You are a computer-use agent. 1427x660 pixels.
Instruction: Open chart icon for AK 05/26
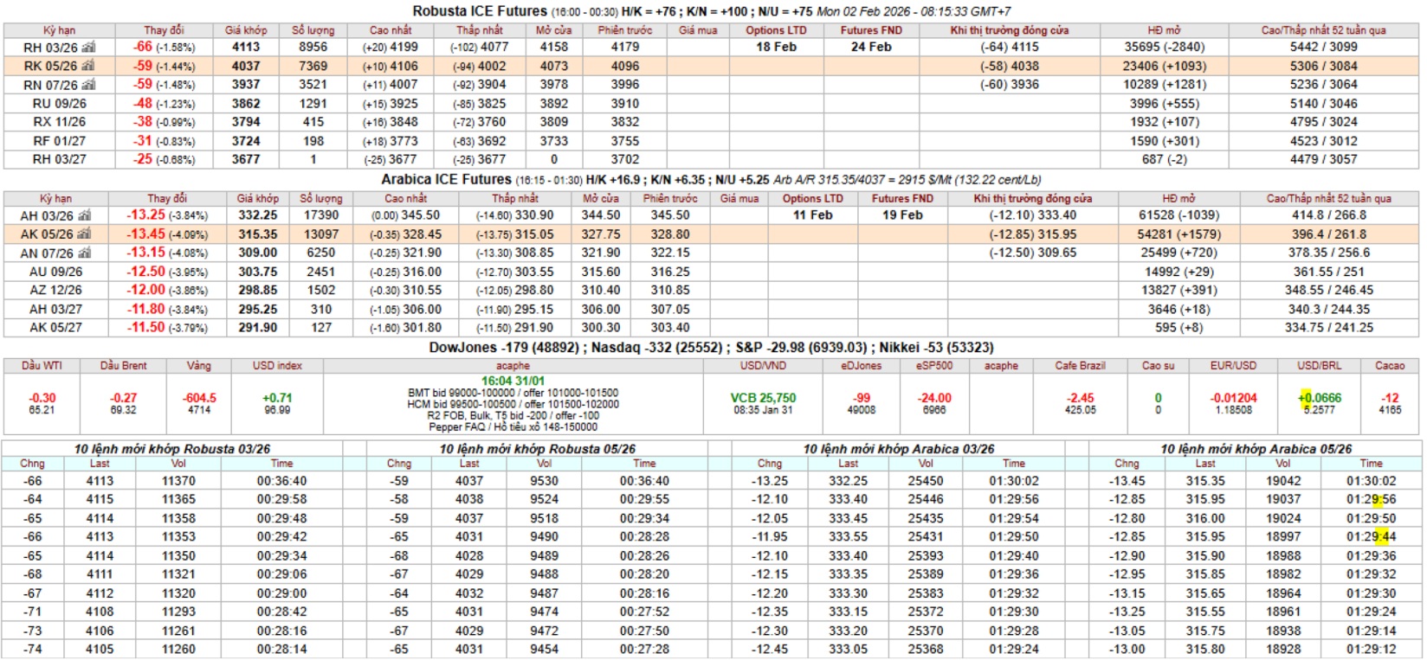(84, 234)
